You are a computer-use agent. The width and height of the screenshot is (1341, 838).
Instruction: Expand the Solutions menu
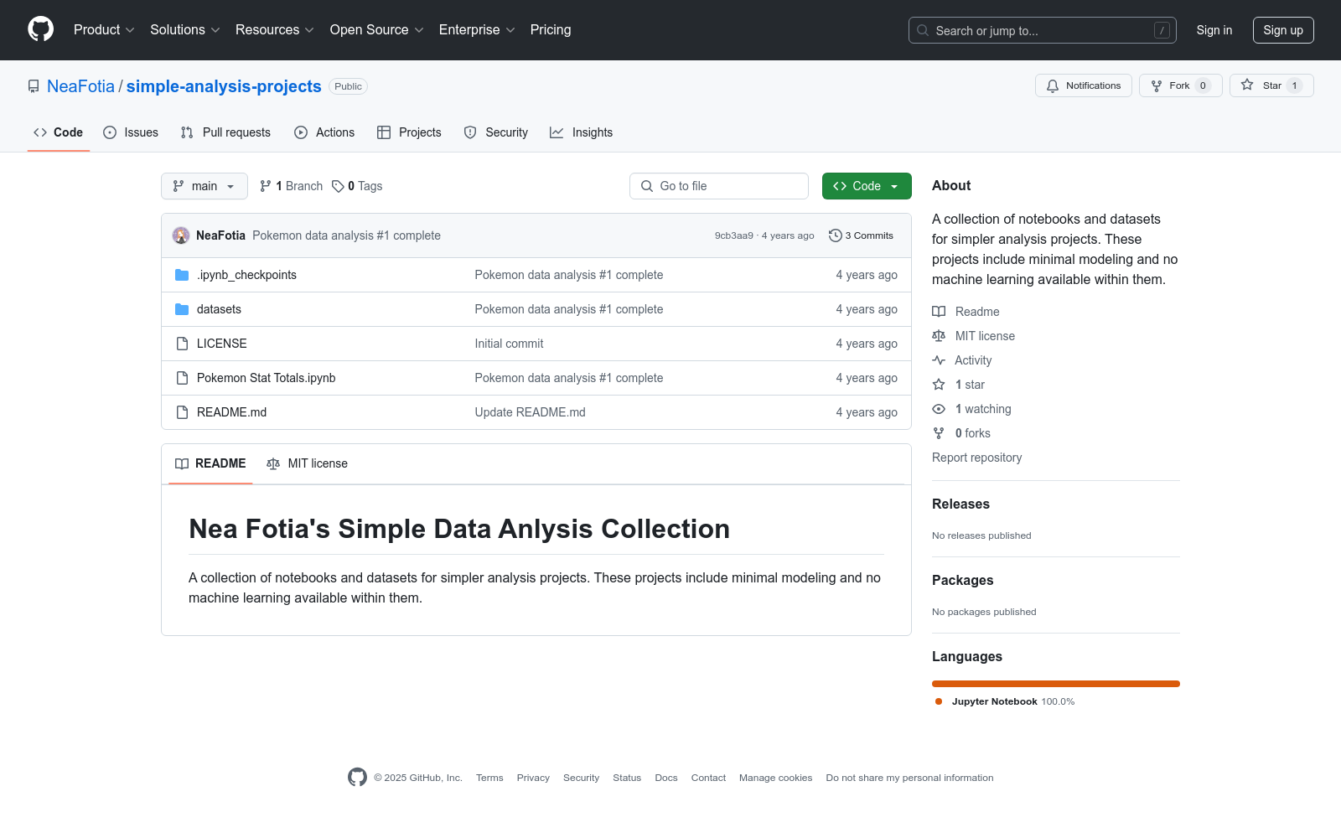pyautogui.click(x=185, y=30)
